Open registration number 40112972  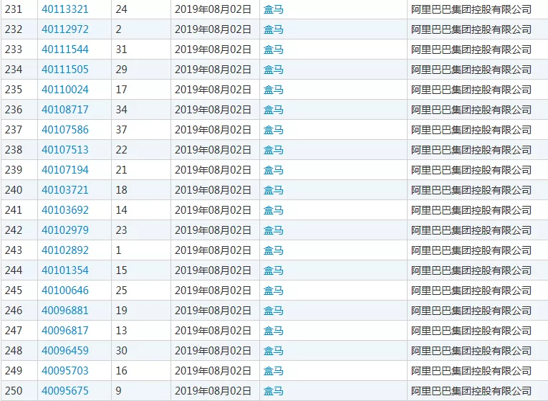65,29
